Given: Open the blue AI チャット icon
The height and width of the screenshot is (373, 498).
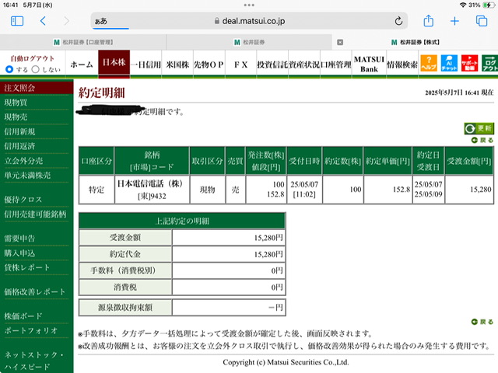Looking at the screenshot, I should (x=449, y=63).
